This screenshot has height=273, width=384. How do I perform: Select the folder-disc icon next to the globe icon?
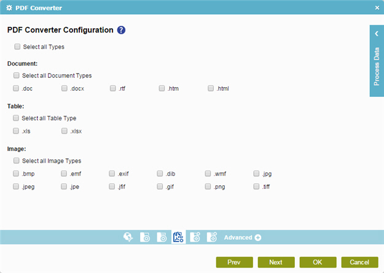[x=145, y=237]
